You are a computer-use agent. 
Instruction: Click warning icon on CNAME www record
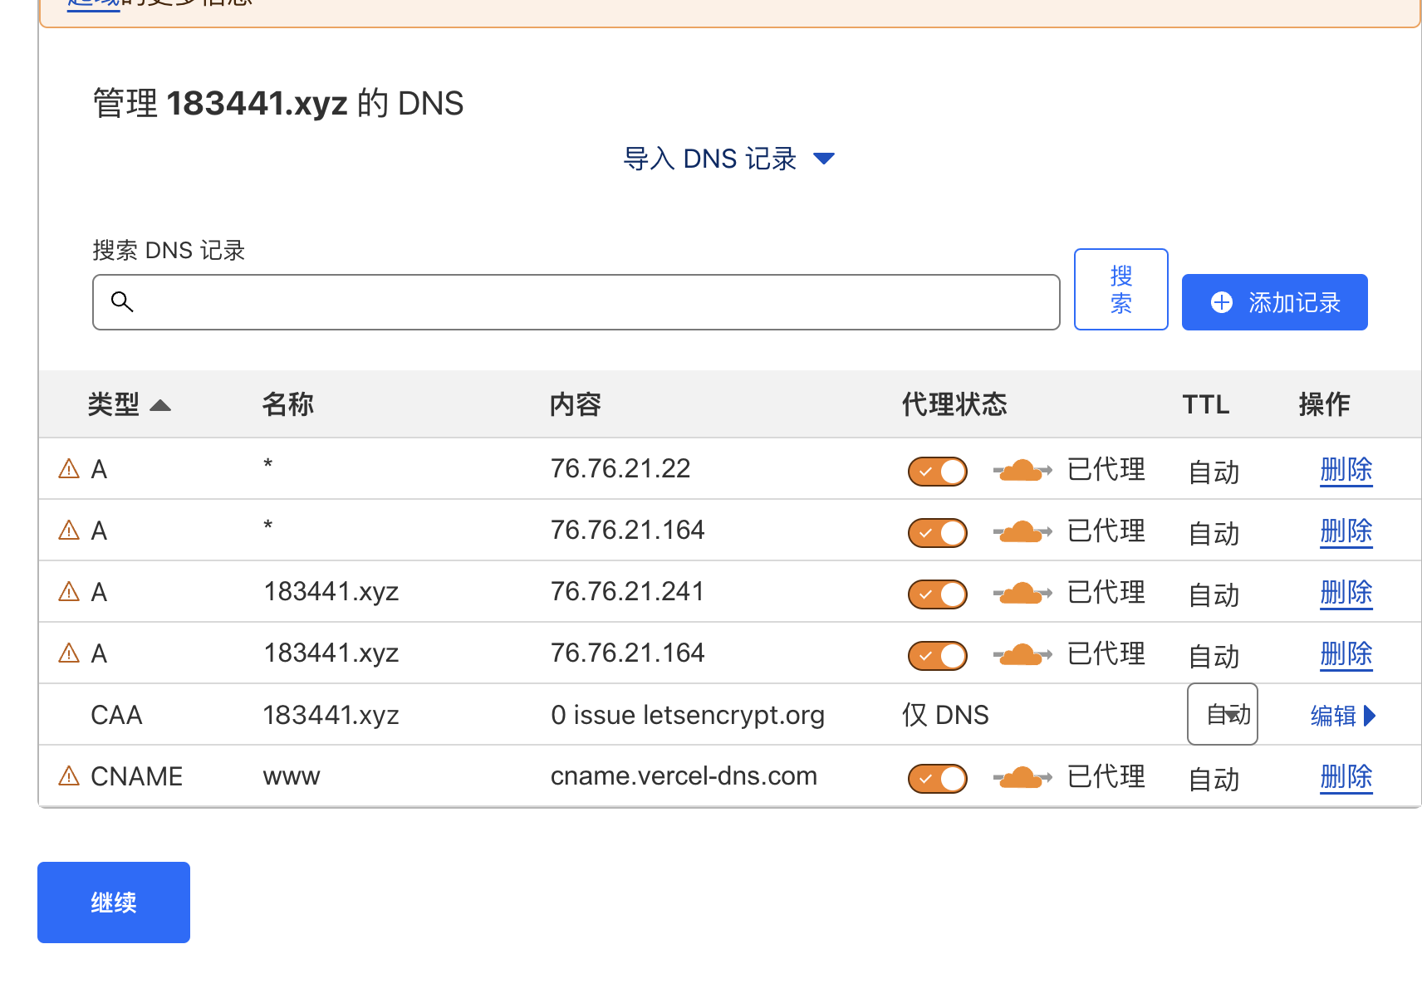tap(69, 776)
